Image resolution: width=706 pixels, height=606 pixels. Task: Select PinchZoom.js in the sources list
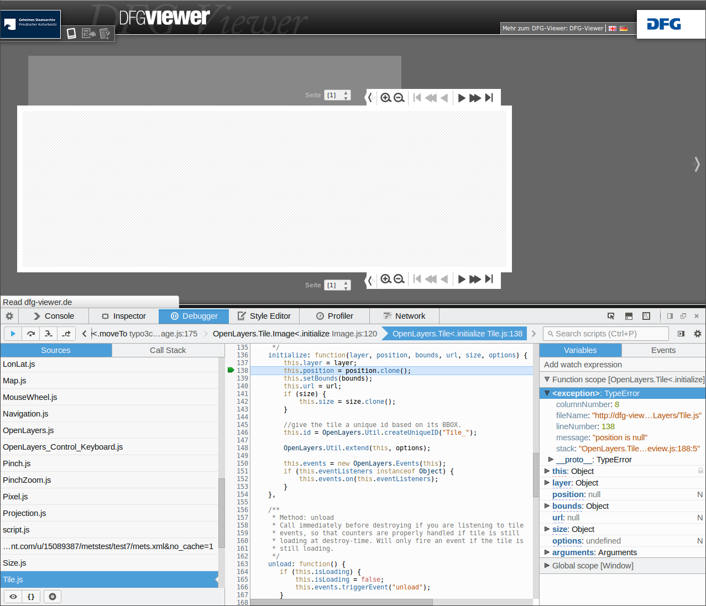tap(27, 480)
